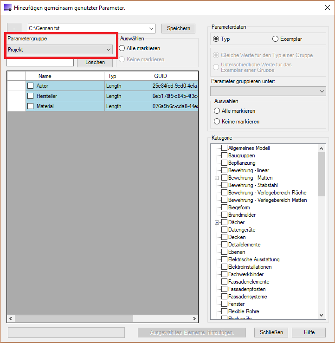The width and height of the screenshot is (335, 343).
Task: Click the browse button with three dots
Action: coord(14,28)
